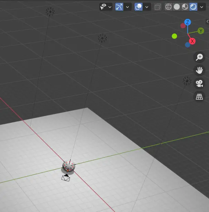Click the red X axis gizmo ball
The width and height of the screenshot is (209, 212).
click(x=192, y=41)
